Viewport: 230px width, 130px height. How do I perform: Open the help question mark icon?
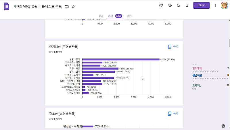pos(223,126)
